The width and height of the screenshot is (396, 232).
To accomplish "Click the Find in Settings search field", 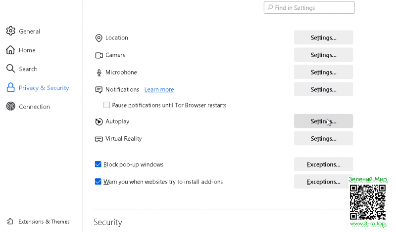I will [x=312, y=7].
